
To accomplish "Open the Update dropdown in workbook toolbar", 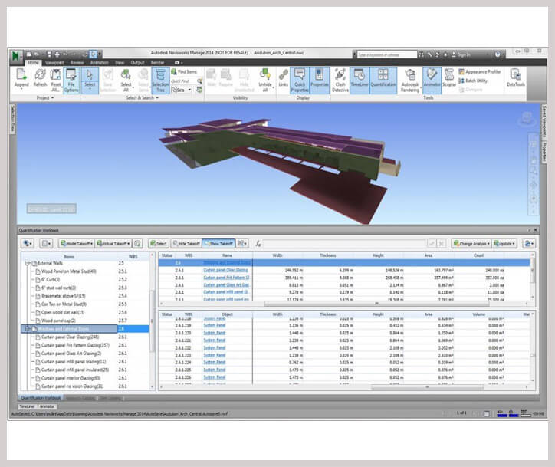I will [504, 244].
